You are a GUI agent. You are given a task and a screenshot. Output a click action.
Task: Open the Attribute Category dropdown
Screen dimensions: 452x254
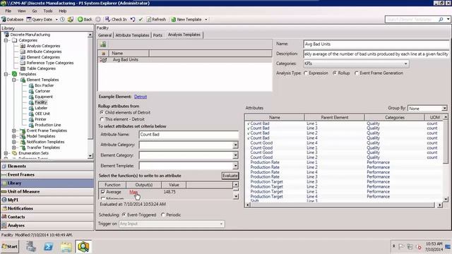click(235, 145)
